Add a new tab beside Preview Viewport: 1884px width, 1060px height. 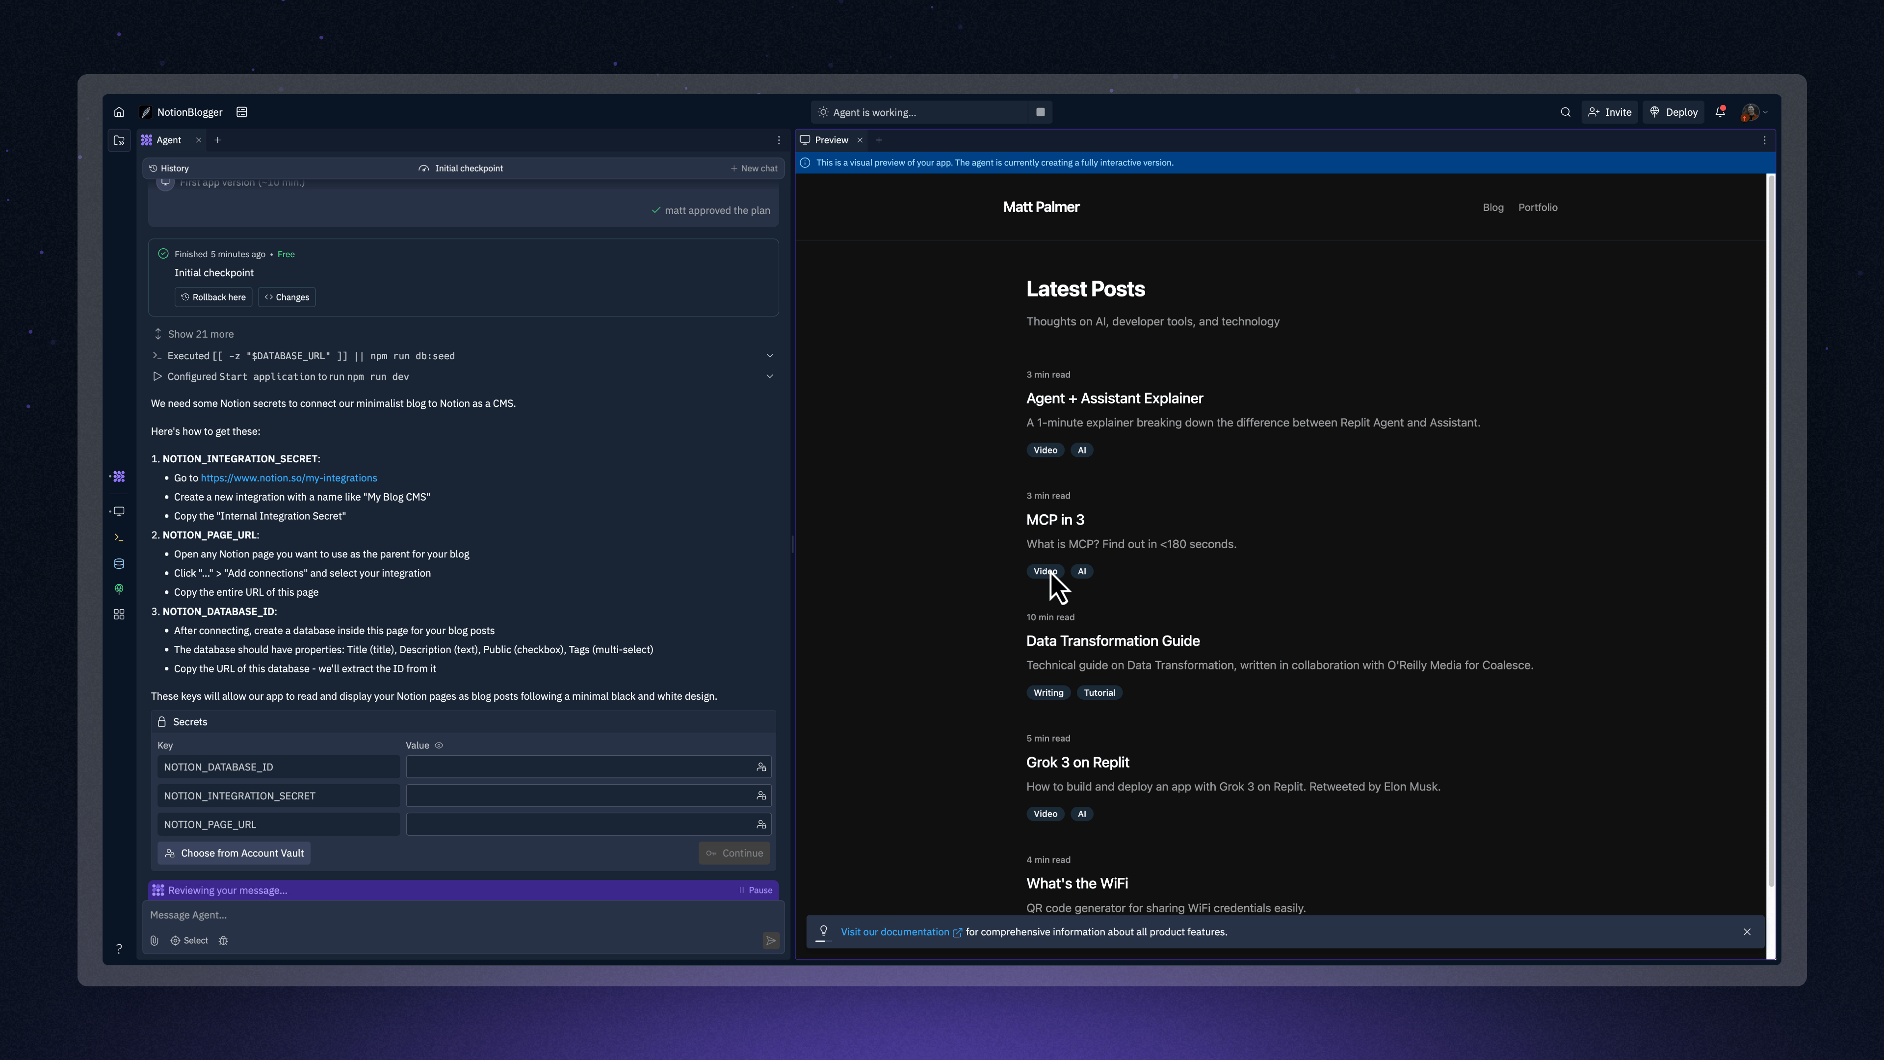(879, 140)
